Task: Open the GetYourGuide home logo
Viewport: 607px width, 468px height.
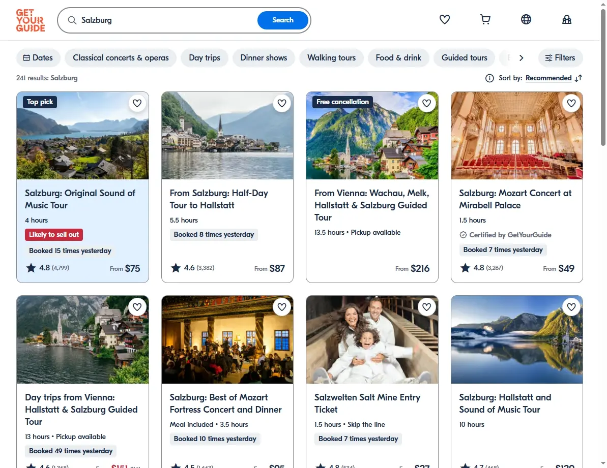Action: pyautogui.click(x=31, y=20)
